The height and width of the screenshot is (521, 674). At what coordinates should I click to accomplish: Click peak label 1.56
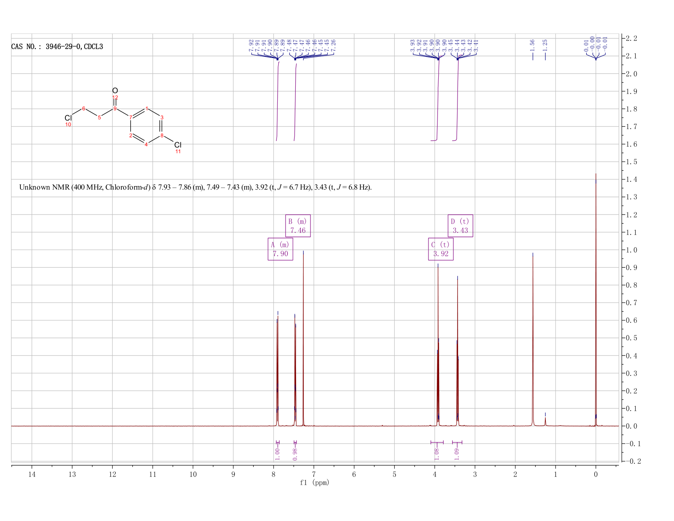532,45
